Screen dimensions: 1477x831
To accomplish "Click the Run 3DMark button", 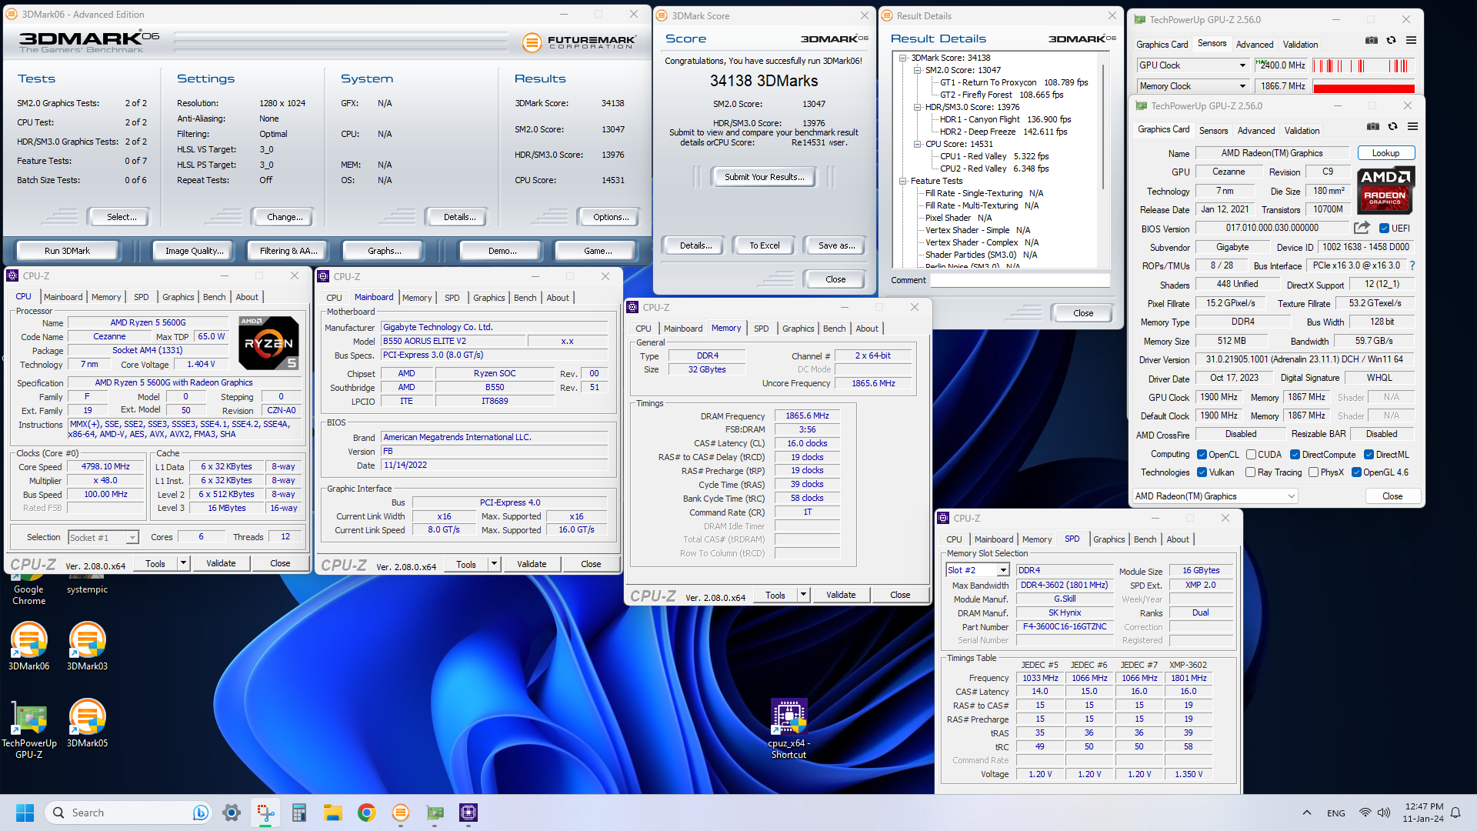I will click(67, 251).
